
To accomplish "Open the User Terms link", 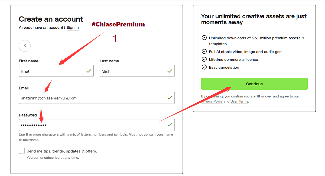I will coord(239,101).
